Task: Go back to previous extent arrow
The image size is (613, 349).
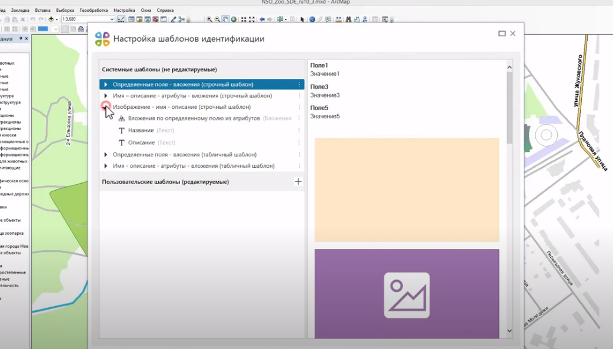Action: point(262,19)
